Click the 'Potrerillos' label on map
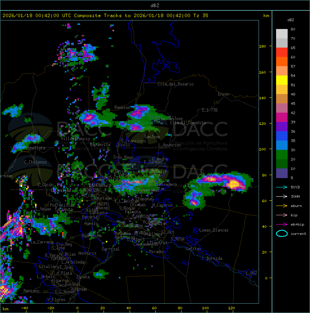The image size is (310, 313). pyautogui.click(x=62, y=205)
